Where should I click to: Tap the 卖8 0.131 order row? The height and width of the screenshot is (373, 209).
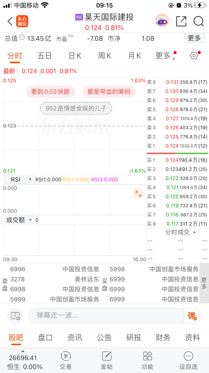coord(177,82)
